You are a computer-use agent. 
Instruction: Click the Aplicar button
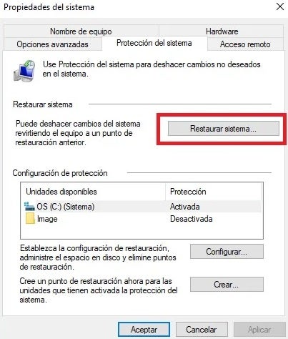[259, 330]
